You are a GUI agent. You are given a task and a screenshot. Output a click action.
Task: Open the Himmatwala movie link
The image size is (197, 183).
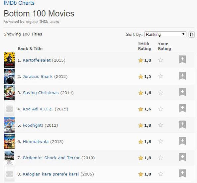[36, 142]
